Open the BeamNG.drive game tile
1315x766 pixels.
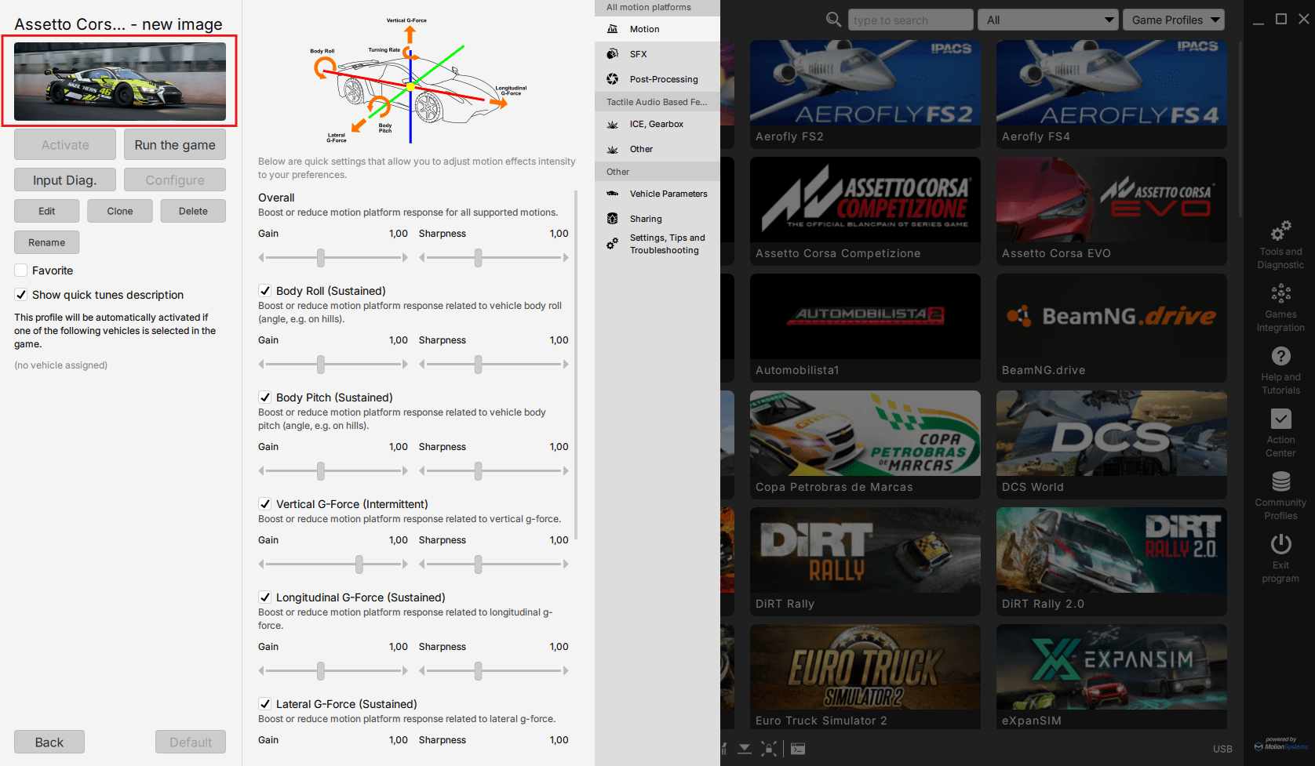click(1111, 328)
